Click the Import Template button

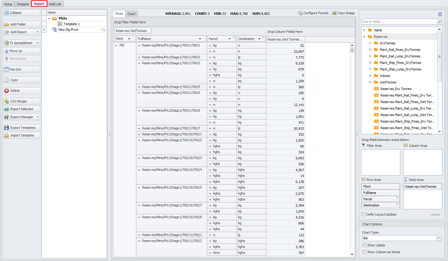tap(22, 135)
